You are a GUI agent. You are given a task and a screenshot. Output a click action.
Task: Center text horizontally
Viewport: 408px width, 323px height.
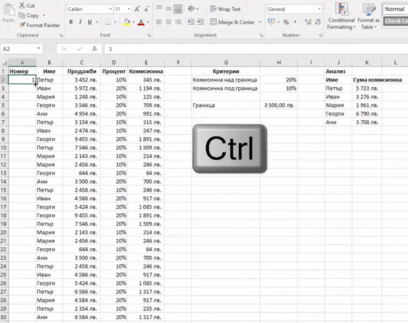168,22
